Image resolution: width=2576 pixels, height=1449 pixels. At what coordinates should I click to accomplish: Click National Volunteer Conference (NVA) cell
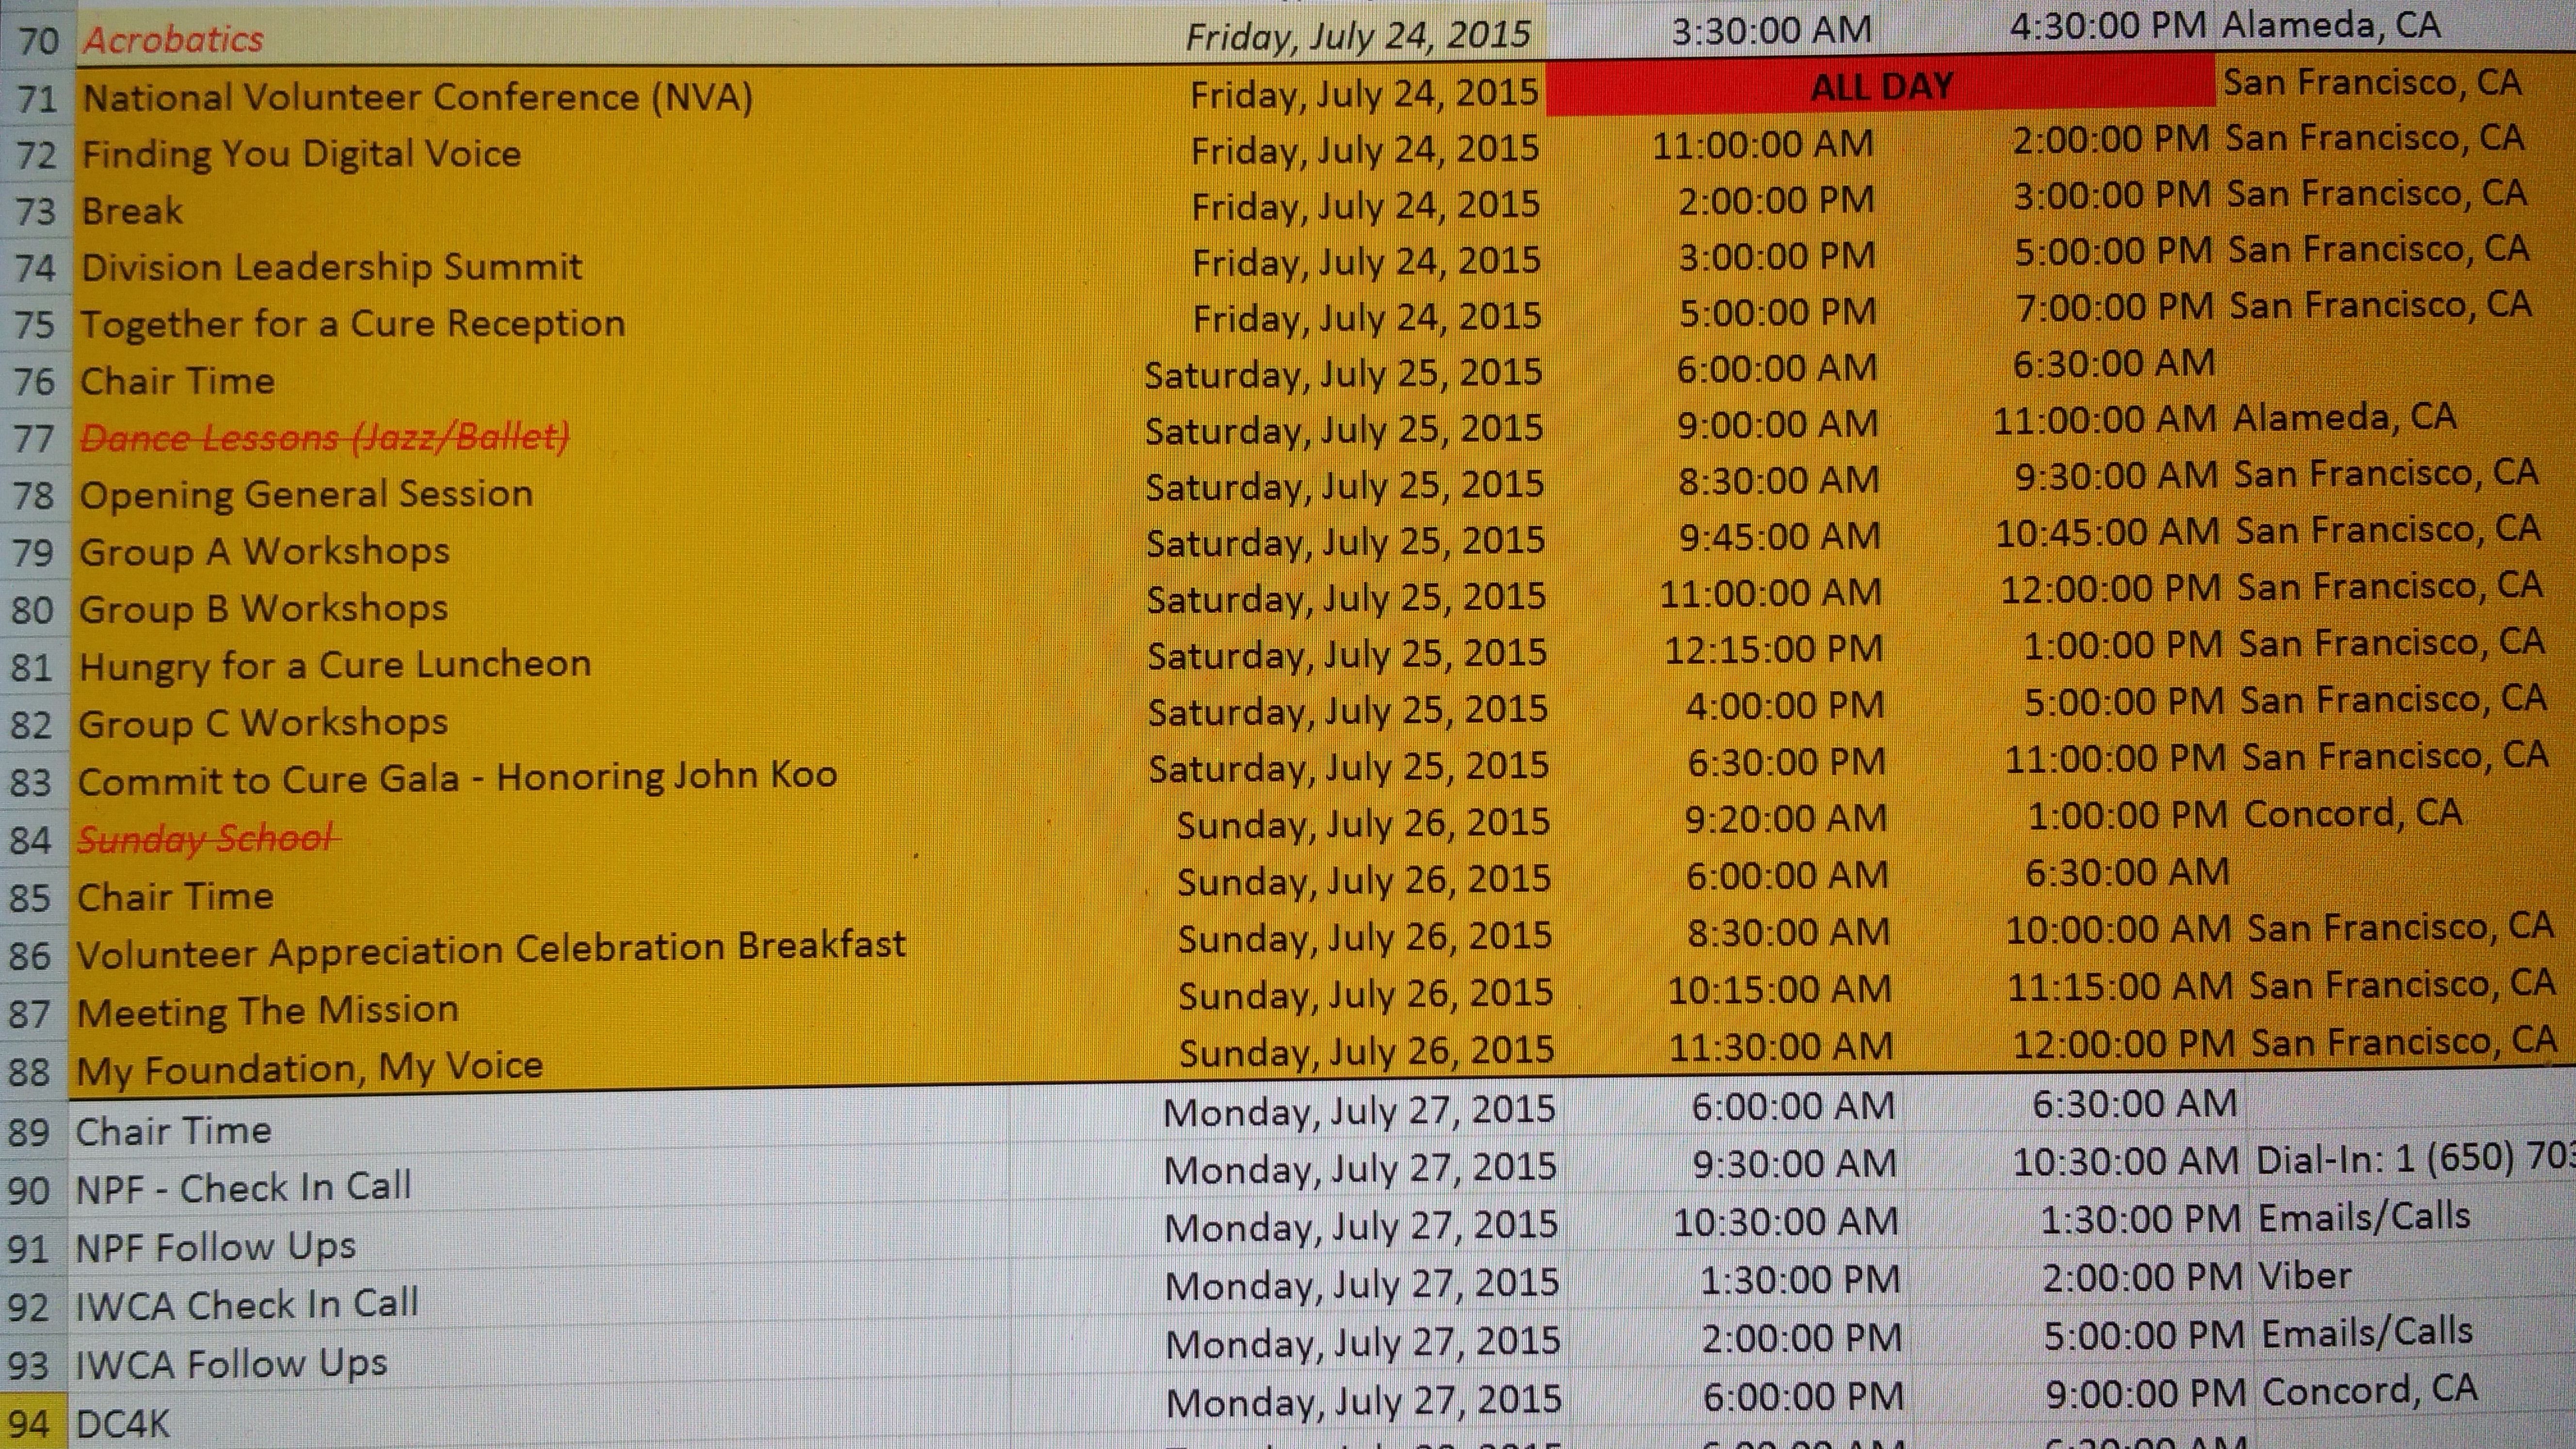417,98
